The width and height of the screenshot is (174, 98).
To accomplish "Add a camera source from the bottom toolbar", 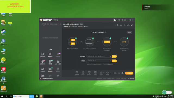I will pyautogui.click(x=83, y=73).
